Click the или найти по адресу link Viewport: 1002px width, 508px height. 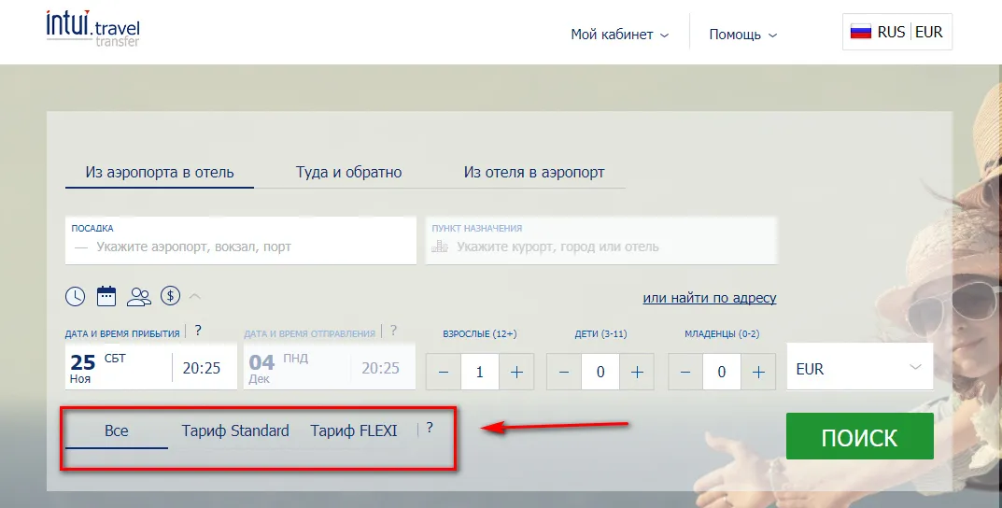710,298
